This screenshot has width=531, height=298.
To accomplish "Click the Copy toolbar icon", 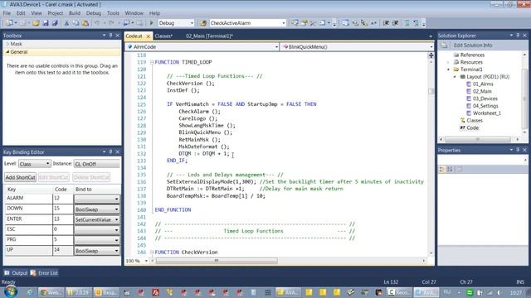I will 76,23.
